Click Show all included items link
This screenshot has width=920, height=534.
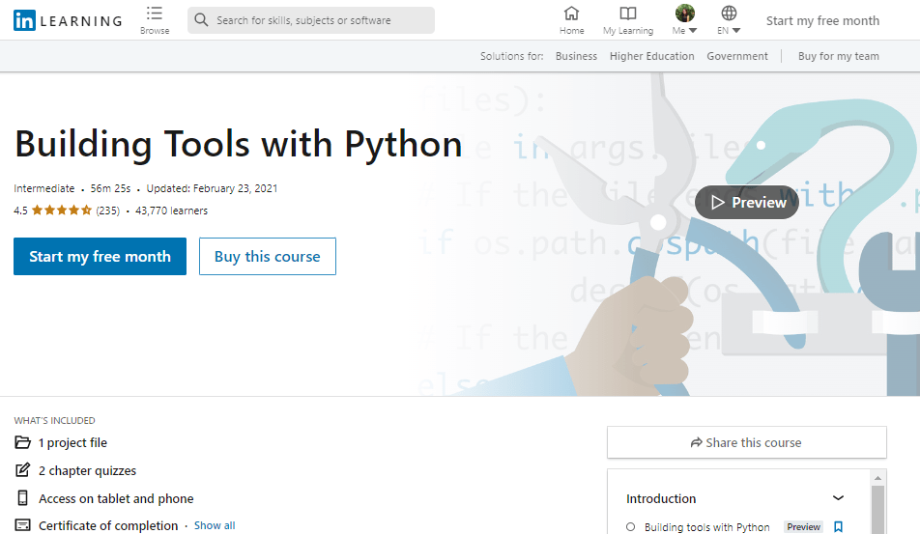[215, 526]
